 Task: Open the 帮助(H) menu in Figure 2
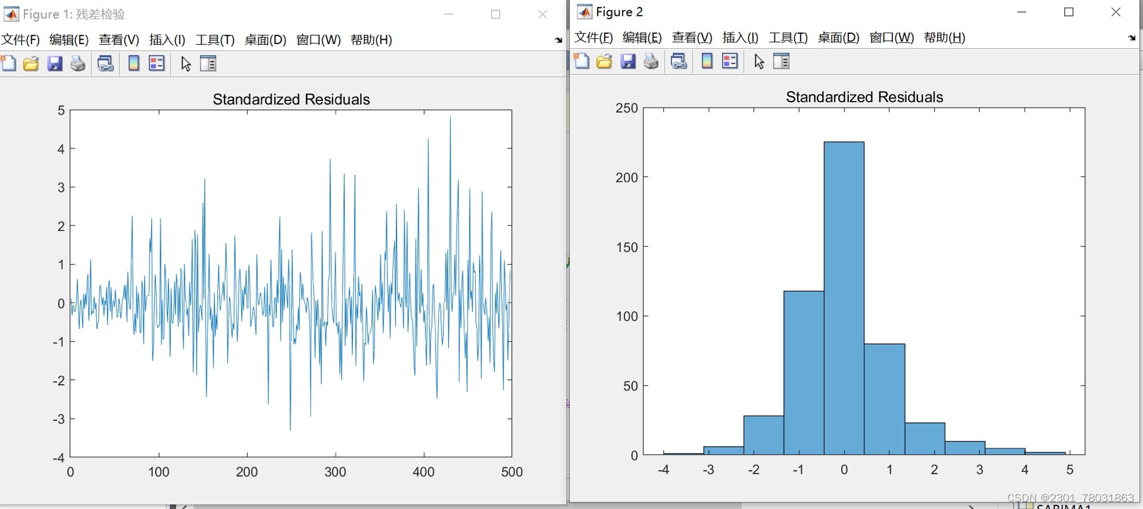[x=945, y=37]
